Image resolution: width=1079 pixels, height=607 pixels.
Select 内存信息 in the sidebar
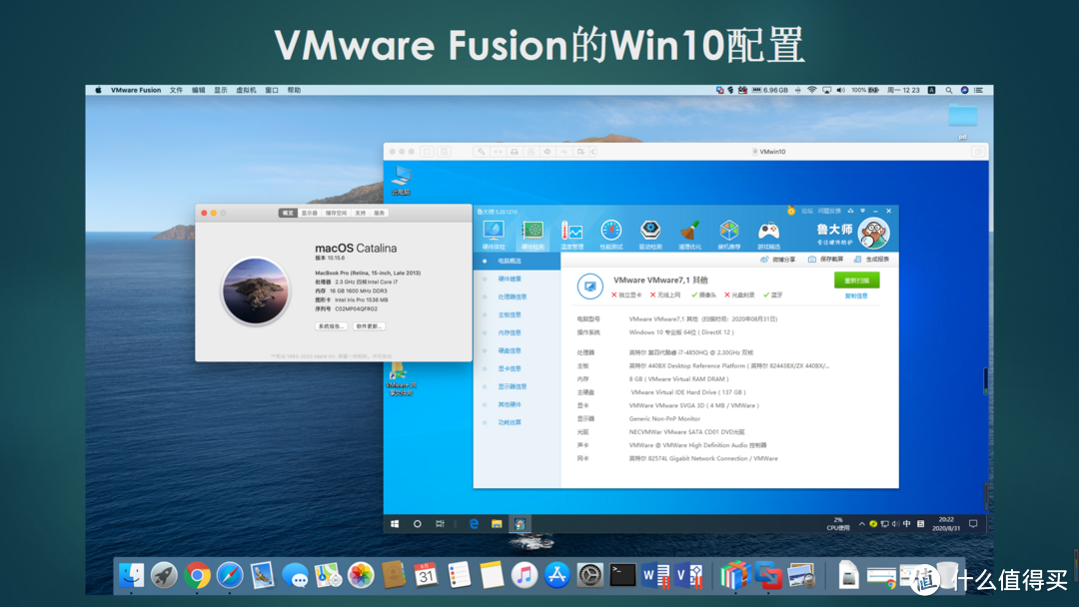517,332
